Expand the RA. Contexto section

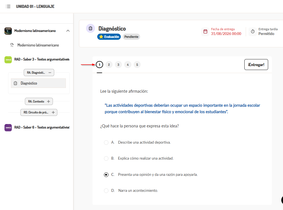[39, 101]
